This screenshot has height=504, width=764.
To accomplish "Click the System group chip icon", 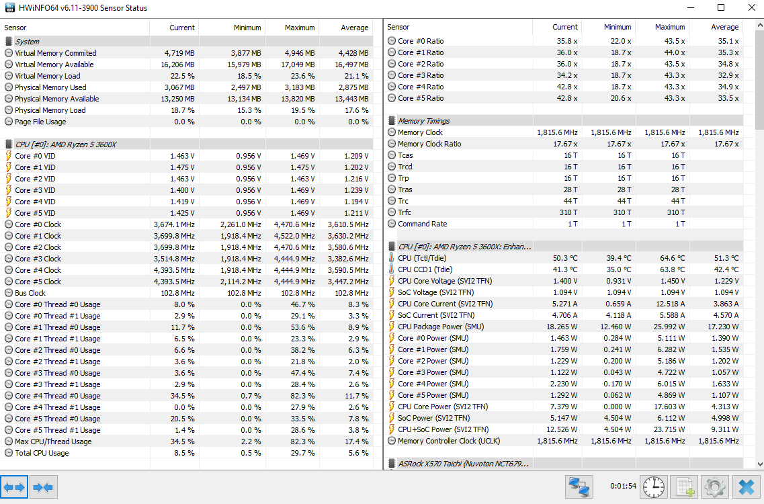I will 8,42.
